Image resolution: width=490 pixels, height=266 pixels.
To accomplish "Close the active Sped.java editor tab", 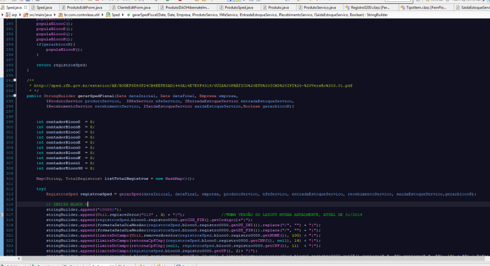I will pos(25,7).
